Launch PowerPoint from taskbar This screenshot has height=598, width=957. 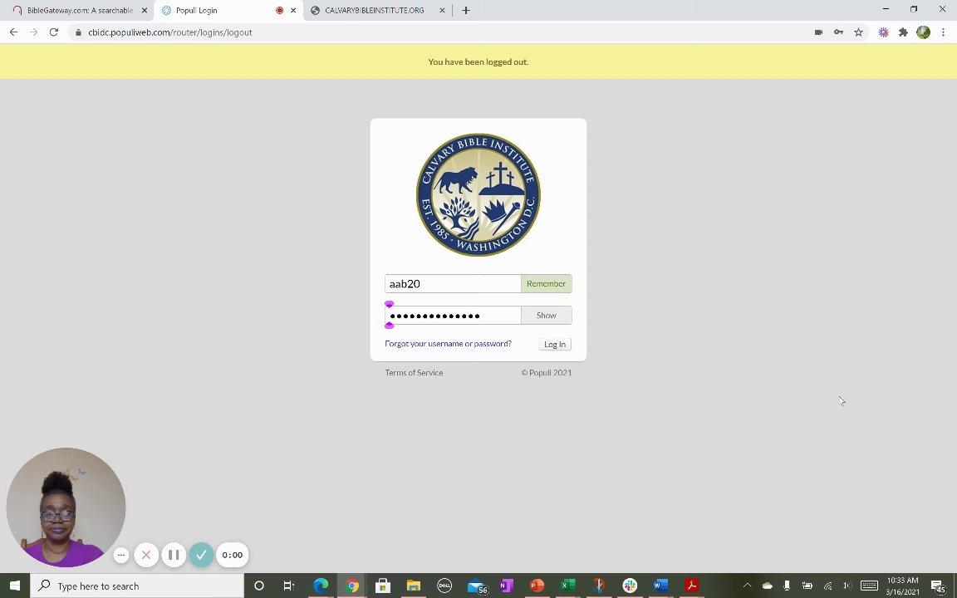coord(537,586)
